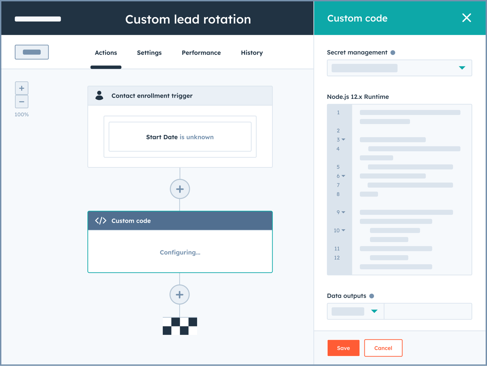487x366 pixels.
Task: Close the Custom code panel with the X
Action: [467, 18]
